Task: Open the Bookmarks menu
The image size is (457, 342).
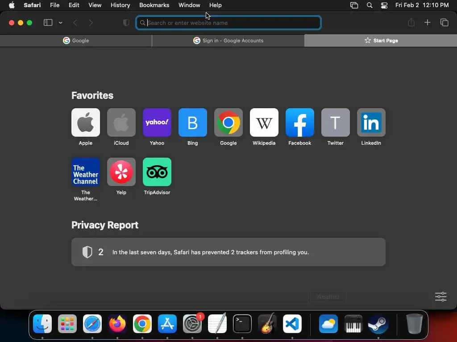Action: tap(154, 5)
